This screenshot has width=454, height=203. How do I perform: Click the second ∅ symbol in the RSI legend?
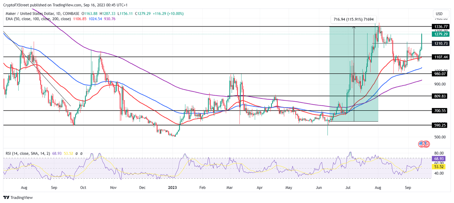[x=82, y=153]
